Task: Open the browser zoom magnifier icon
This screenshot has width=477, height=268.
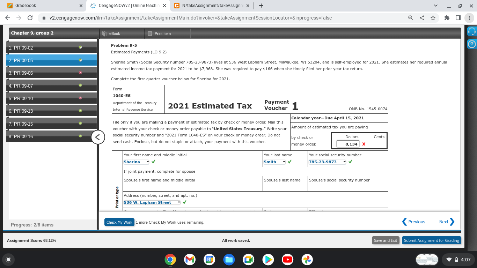Action: coord(411,18)
